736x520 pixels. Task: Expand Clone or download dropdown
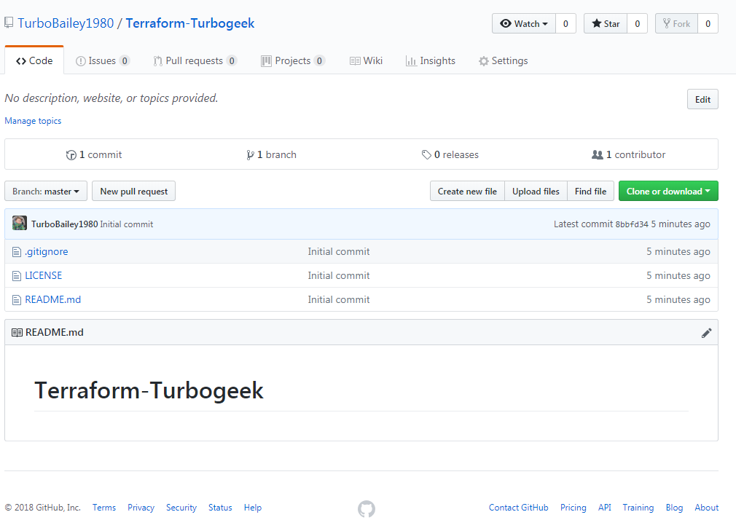coord(668,191)
